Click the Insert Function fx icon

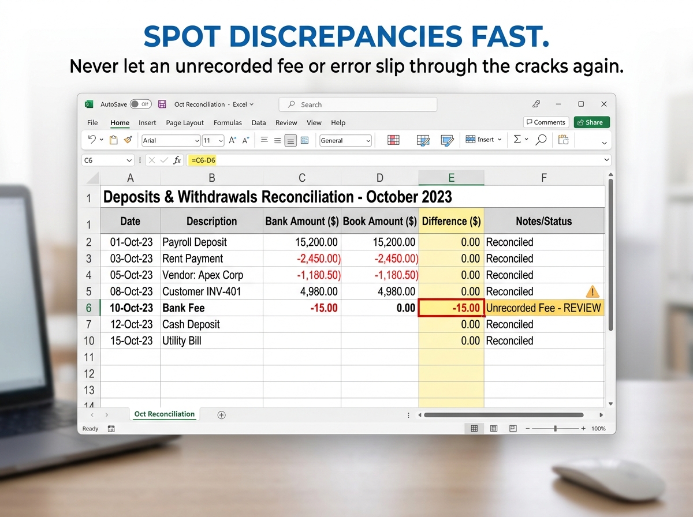coord(177,160)
